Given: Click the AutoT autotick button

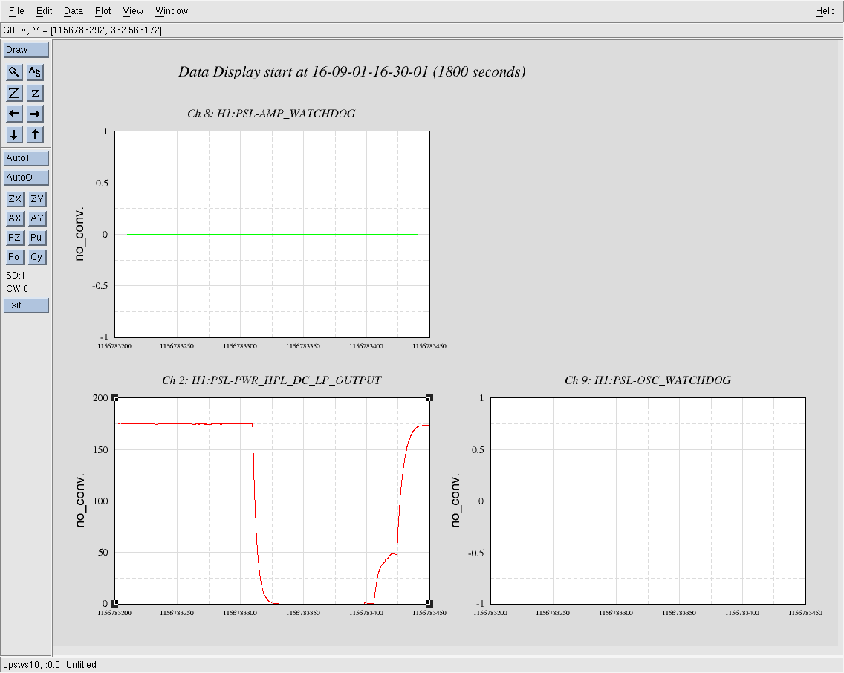Looking at the screenshot, I should coord(27,158).
